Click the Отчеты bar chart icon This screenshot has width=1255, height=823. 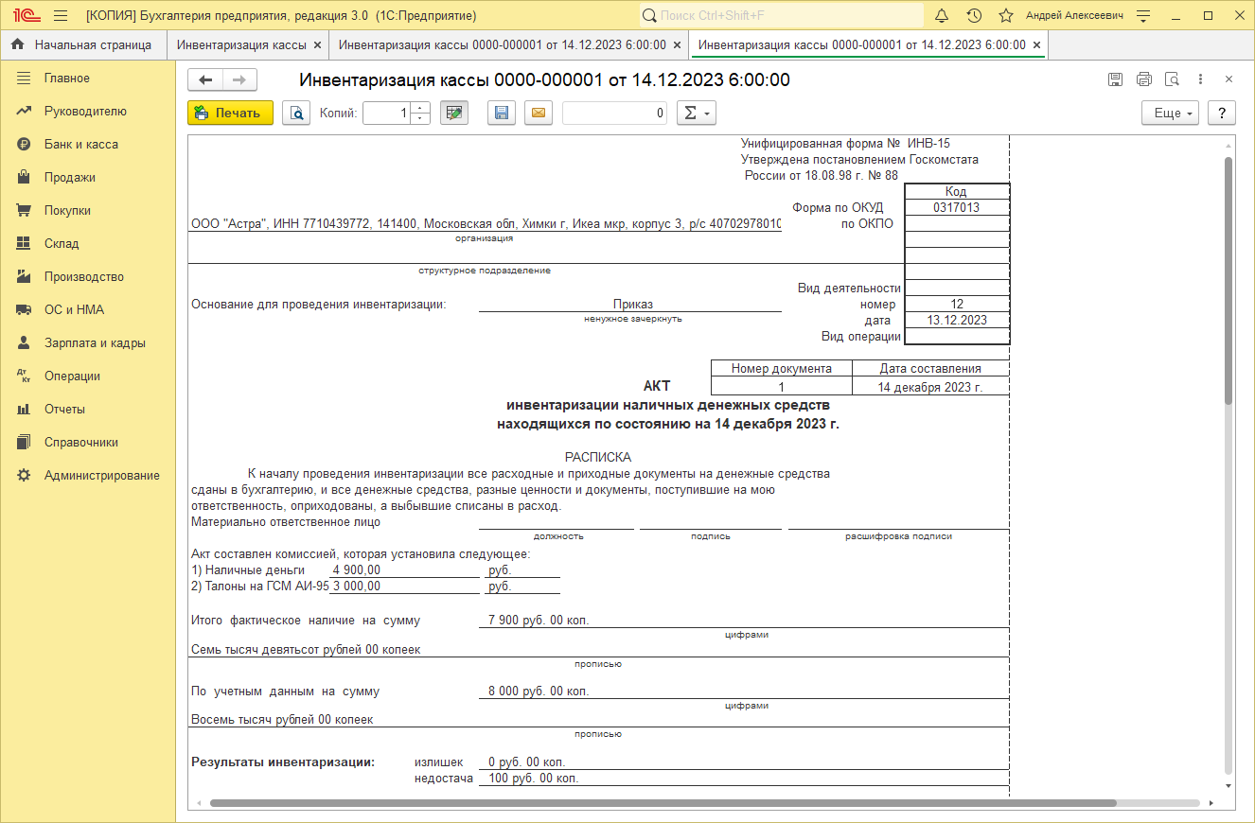(25, 410)
